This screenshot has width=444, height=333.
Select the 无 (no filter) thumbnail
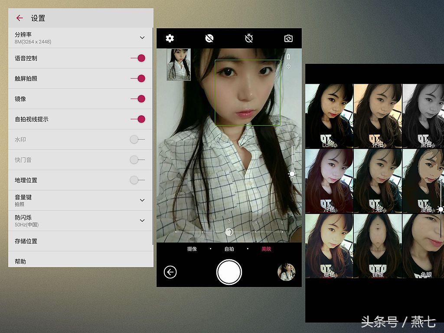click(378, 181)
